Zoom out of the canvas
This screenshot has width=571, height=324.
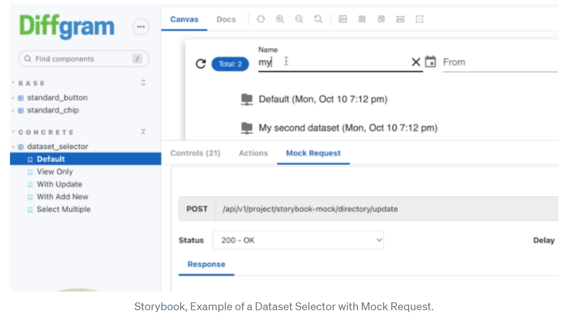299,19
